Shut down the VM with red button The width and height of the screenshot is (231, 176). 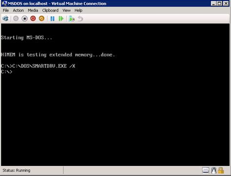33,19
